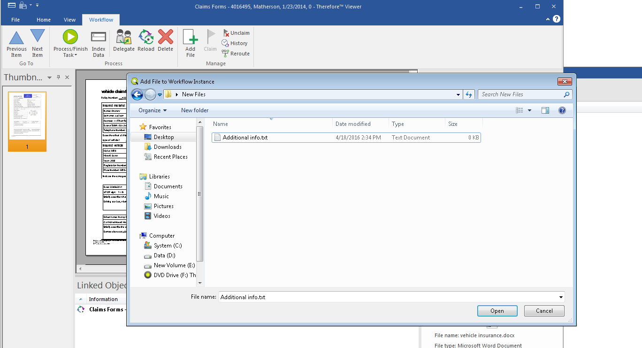642x348 pixels.
Task: Click the Search New Files field
Action: (x=520, y=94)
